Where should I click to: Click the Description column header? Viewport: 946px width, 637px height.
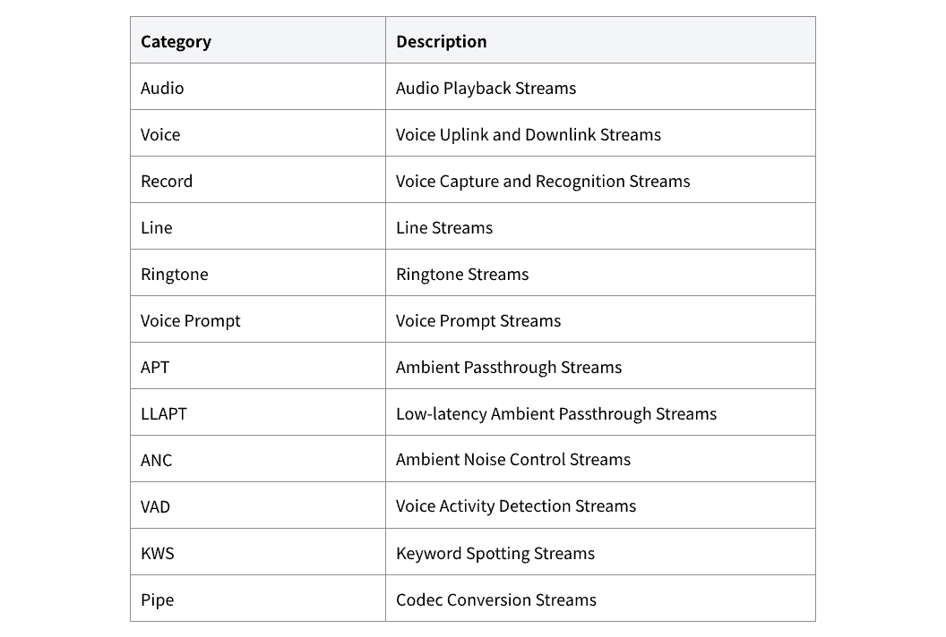coord(600,40)
